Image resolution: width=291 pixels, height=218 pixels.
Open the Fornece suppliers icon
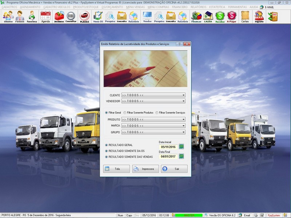20,17
